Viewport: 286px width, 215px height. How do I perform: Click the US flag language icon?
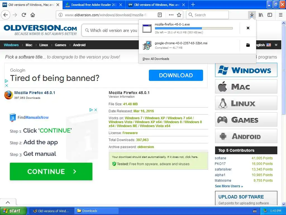[x=269, y=45]
